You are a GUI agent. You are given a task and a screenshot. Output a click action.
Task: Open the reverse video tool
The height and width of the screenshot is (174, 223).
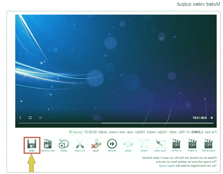112,145
